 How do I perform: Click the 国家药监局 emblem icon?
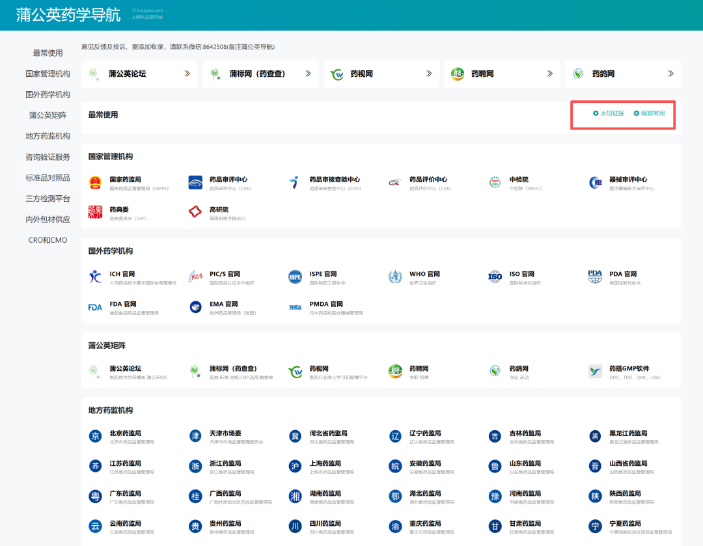[95, 182]
